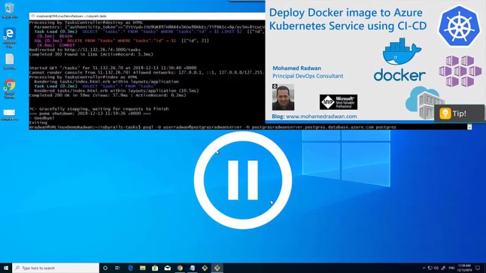Open the Action Center notifications icon
This screenshot has height=273, width=486.
478,268
